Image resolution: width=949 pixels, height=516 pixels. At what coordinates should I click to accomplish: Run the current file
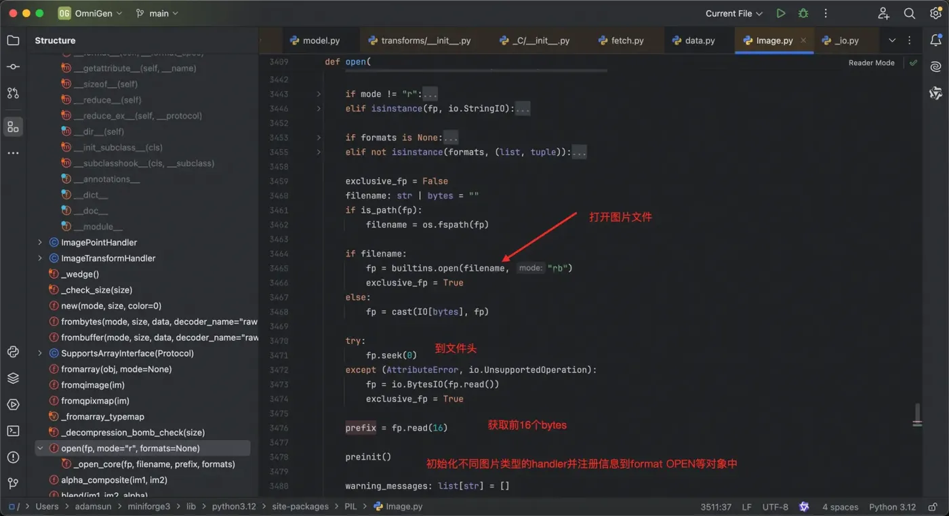pyautogui.click(x=781, y=13)
